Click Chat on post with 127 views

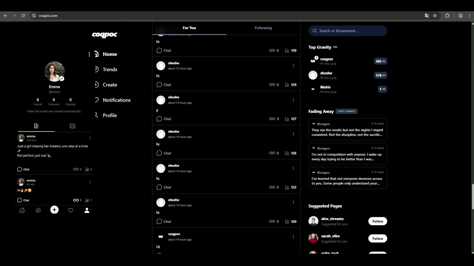(164, 119)
